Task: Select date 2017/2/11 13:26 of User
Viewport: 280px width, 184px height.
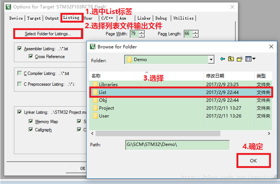Action: tap(224, 116)
